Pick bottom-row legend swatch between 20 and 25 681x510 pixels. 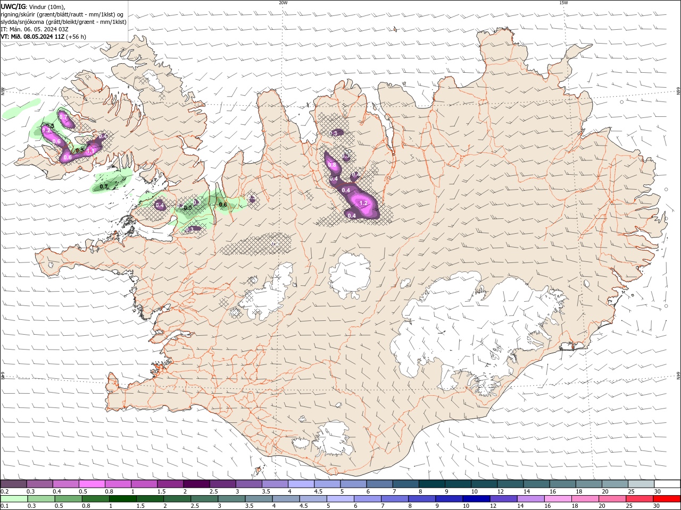[x=612, y=499]
